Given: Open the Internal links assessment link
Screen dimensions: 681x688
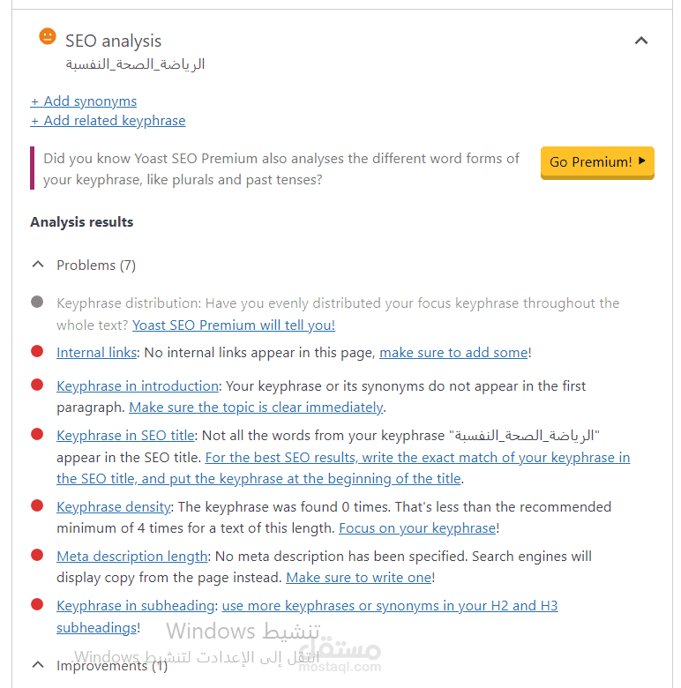Looking at the screenshot, I should click(97, 353).
